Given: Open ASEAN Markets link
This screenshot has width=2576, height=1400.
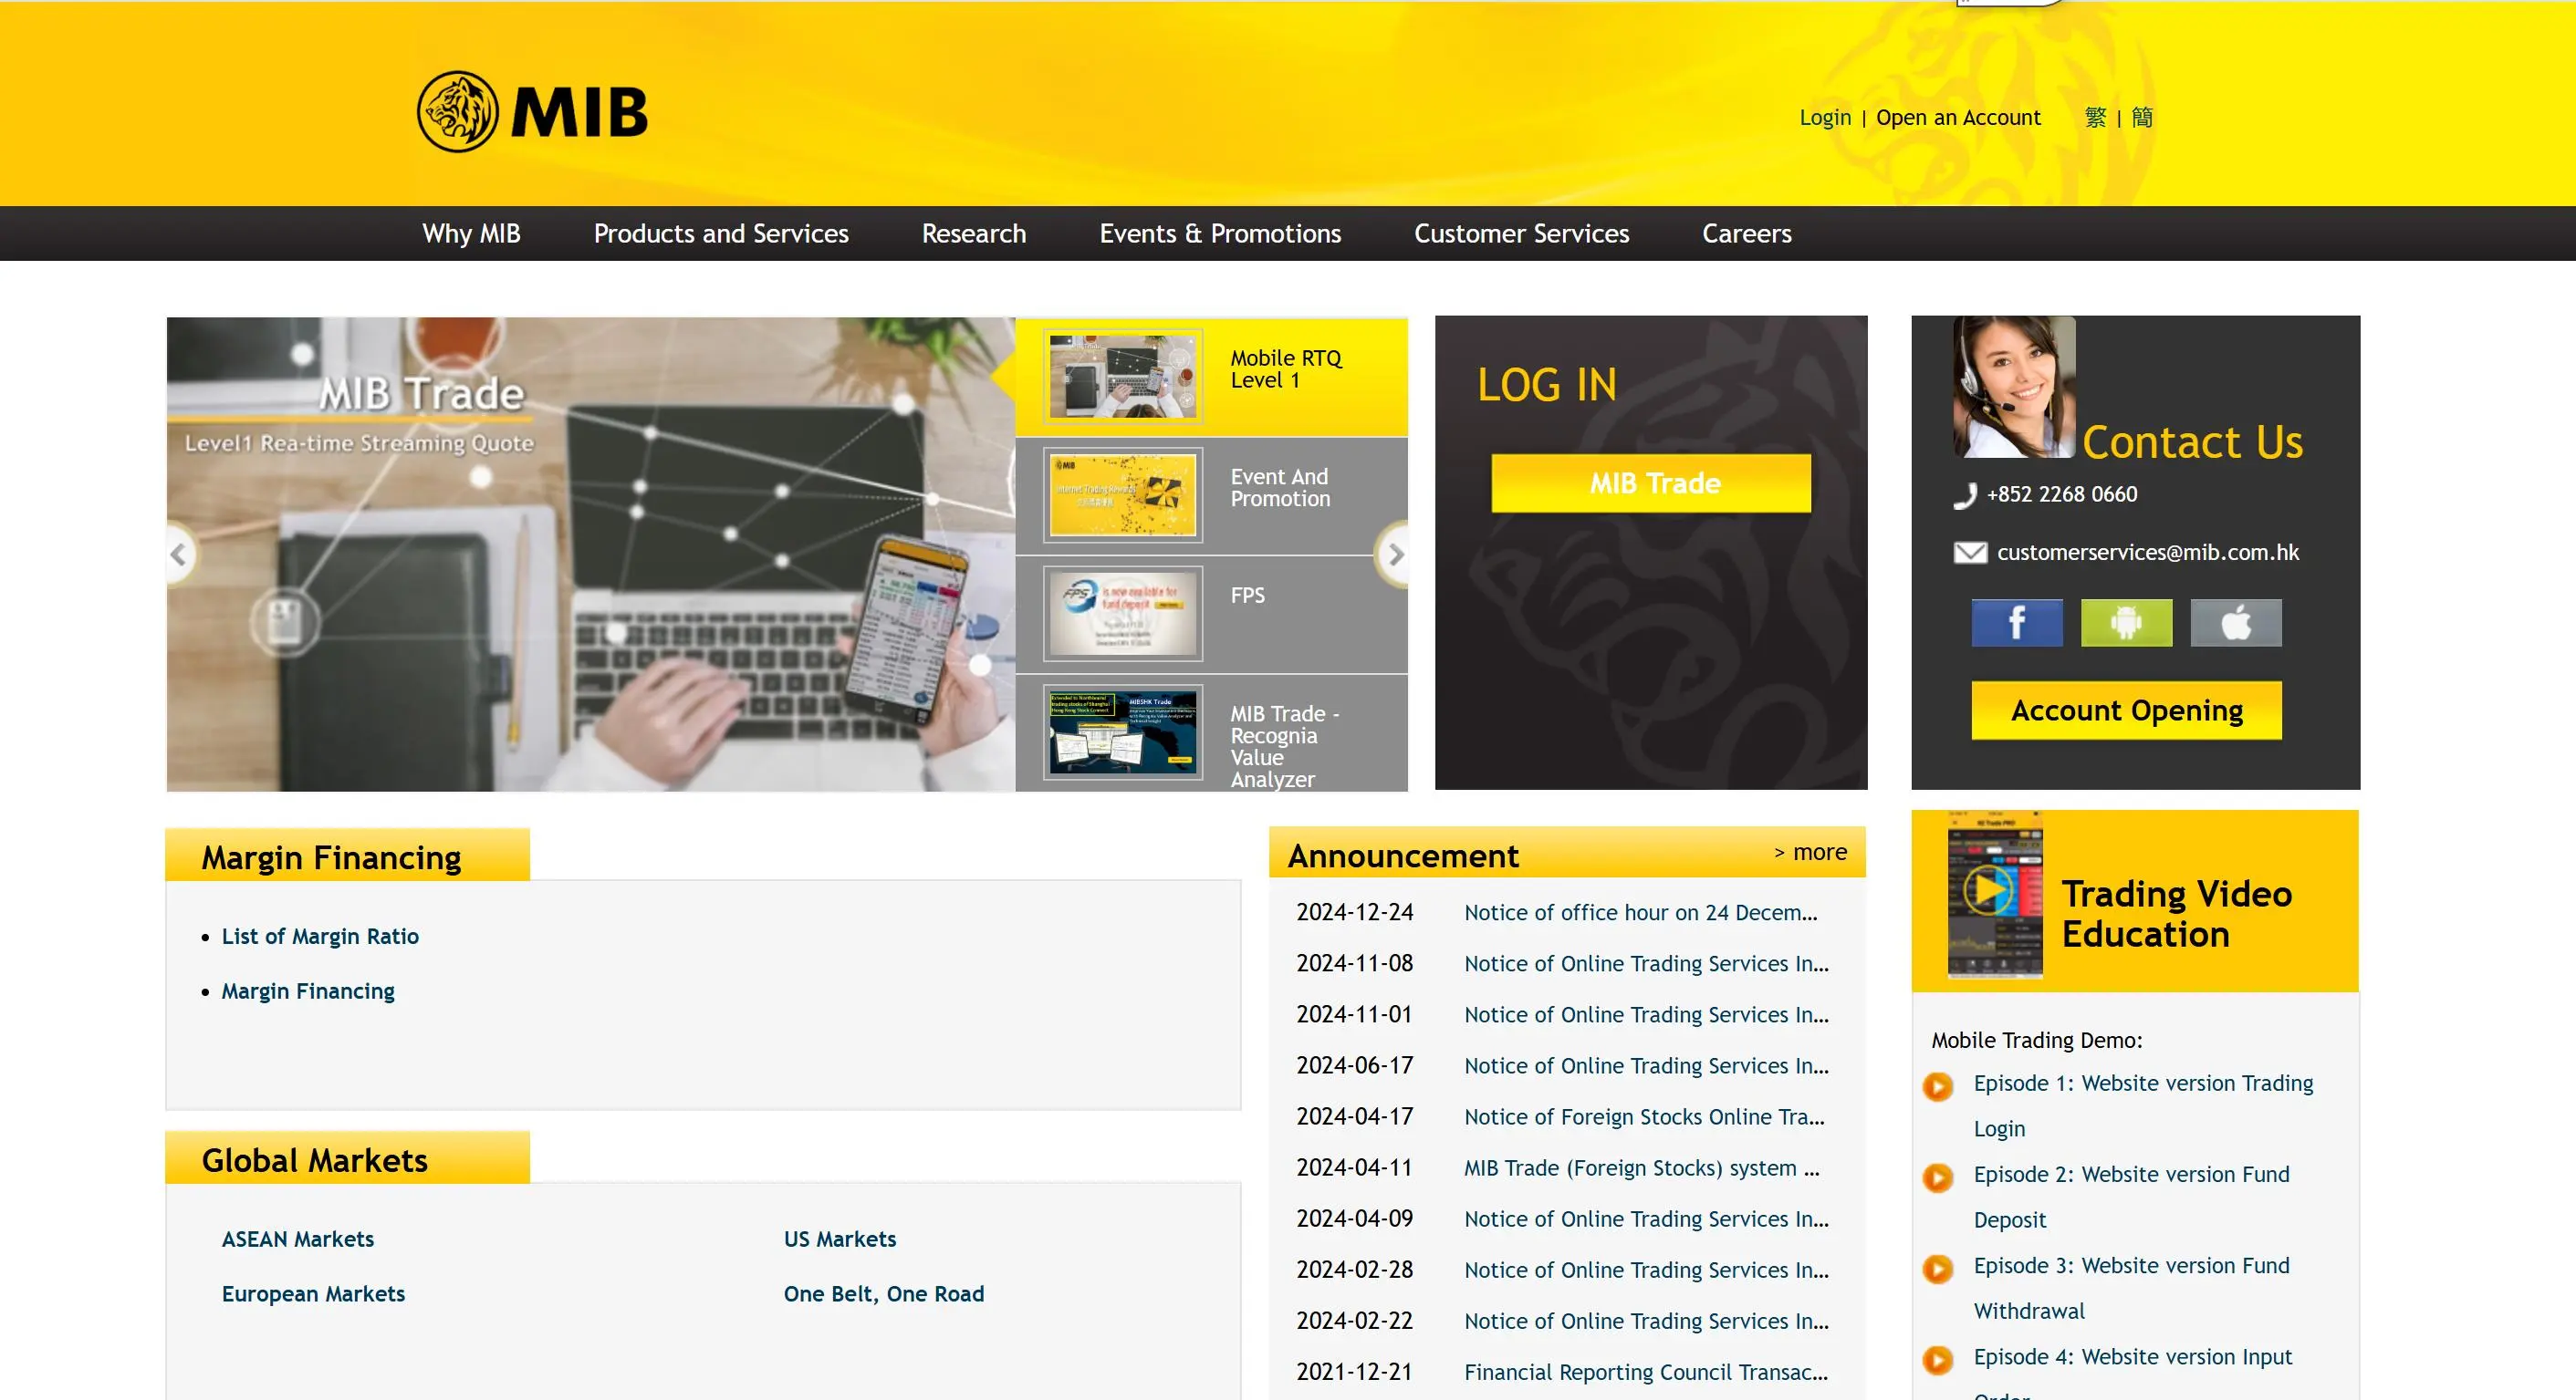Looking at the screenshot, I should point(298,1239).
